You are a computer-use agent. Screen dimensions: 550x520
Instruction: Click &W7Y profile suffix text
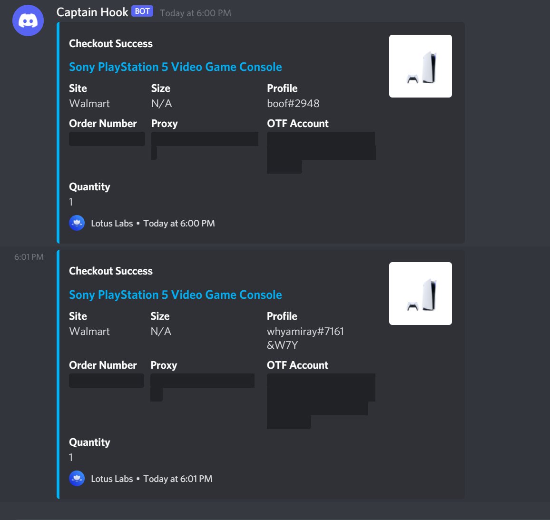tap(282, 345)
